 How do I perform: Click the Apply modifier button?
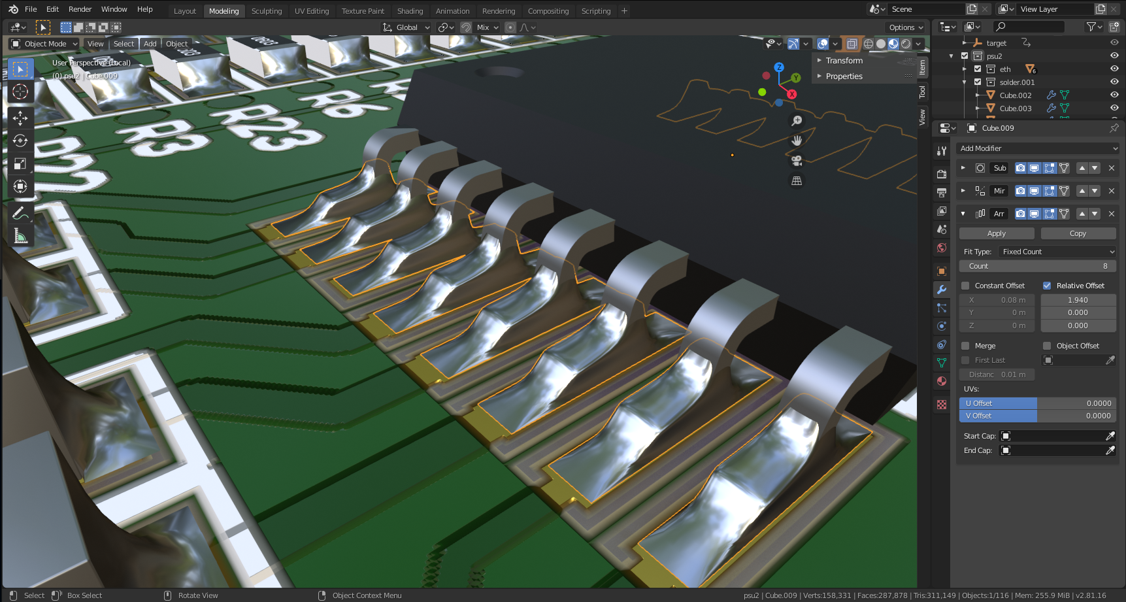click(997, 233)
